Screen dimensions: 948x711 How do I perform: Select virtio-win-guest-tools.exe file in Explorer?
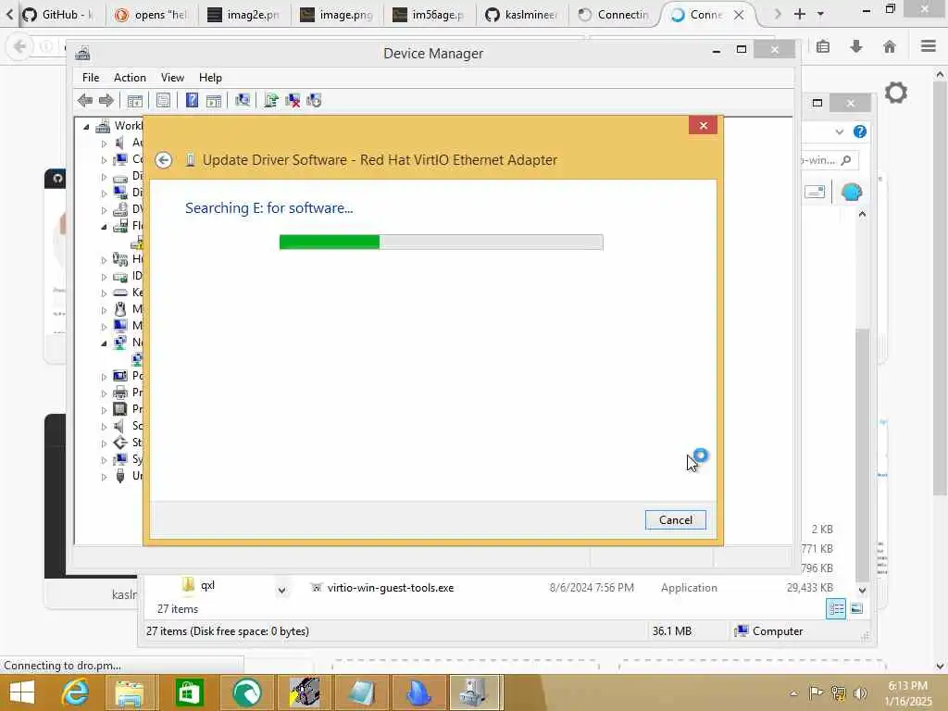[390, 588]
